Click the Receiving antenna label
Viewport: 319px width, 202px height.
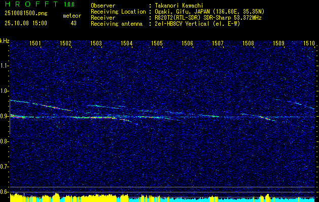coord(117,24)
